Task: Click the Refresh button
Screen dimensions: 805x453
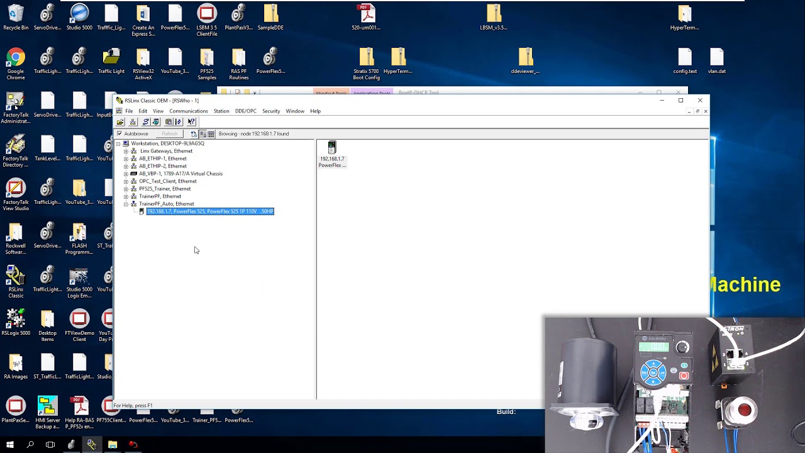Action: point(170,134)
